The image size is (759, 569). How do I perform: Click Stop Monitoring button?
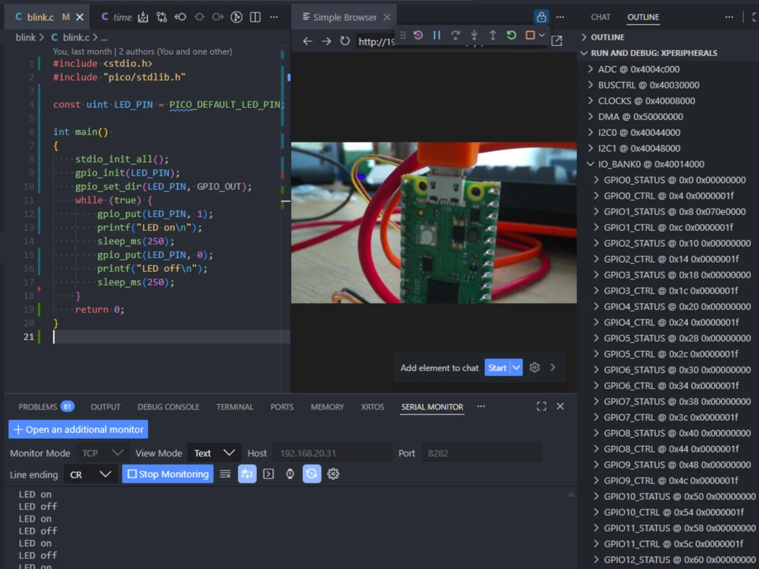click(168, 474)
